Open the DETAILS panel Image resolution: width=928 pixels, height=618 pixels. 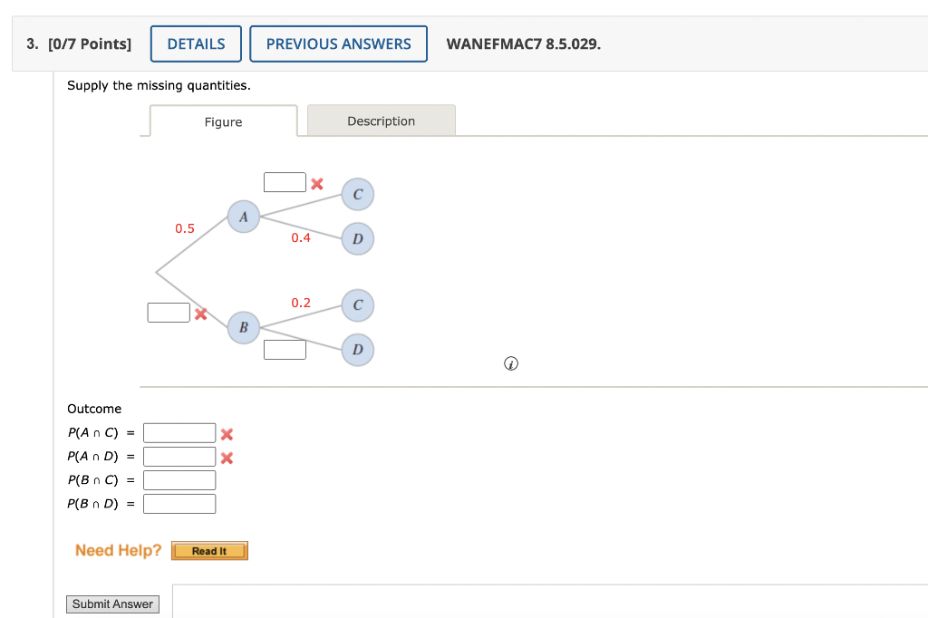tap(196, 43)
